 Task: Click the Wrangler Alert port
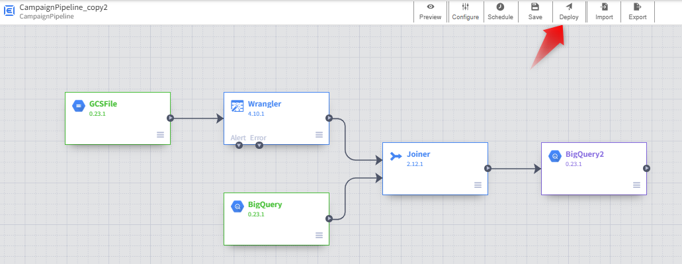click(x=239, y=146)
